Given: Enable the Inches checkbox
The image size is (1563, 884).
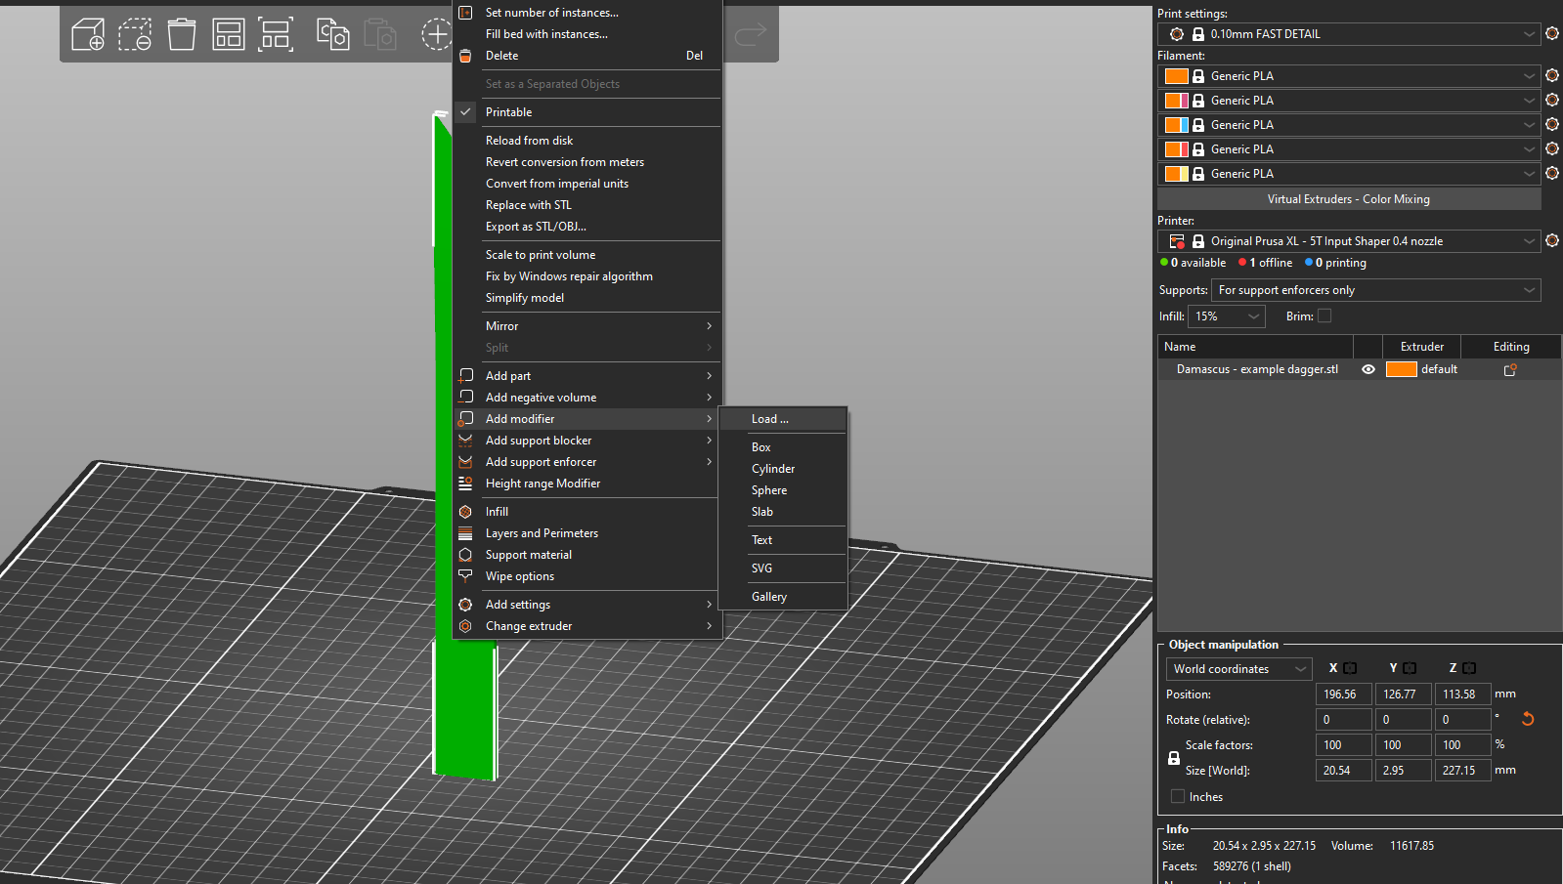Looking at the screenshot, I should pyautogui.click(x=1178, y=796).
